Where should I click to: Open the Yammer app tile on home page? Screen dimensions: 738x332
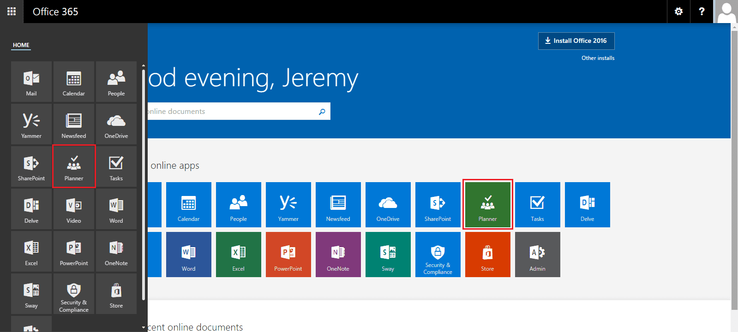pyautogui.click(x=288, y=205)
